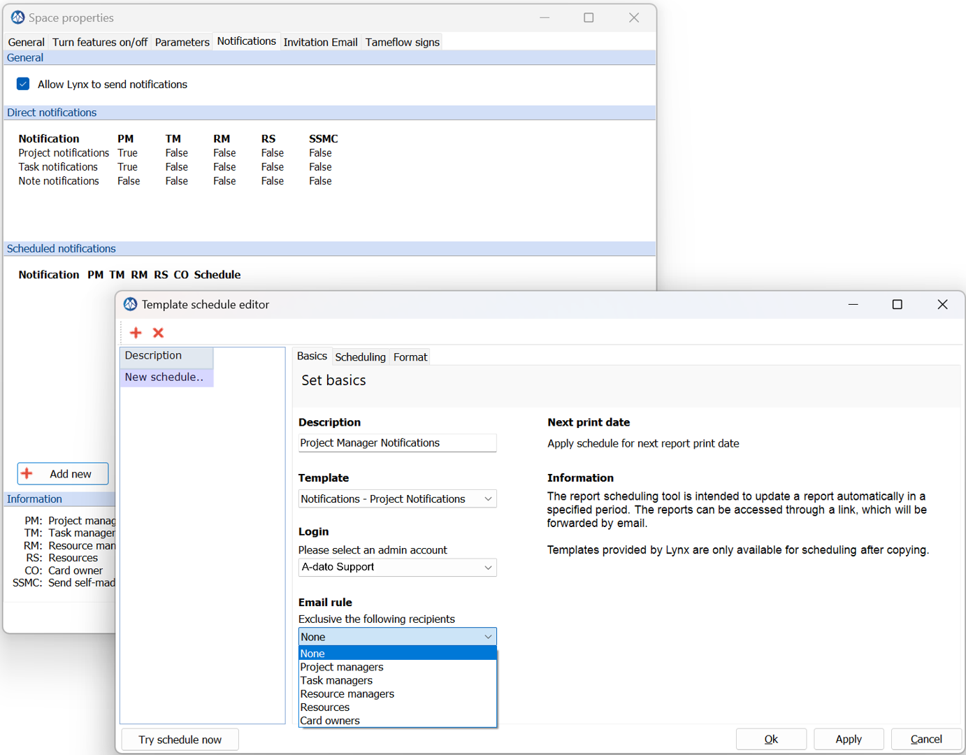Open the Template dropdown showing Project Notifications
The height and width of the screenshot is (755, 966).
pyautogui.click(x=396, y=498)
